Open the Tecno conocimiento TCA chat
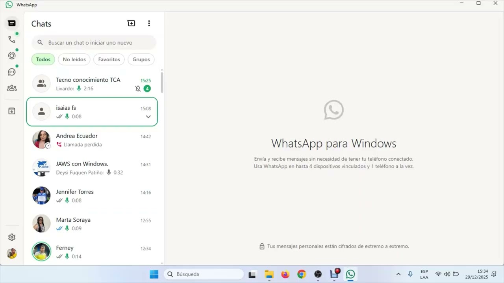This screenshot has height=283, width=504. (x=92, y=84)
